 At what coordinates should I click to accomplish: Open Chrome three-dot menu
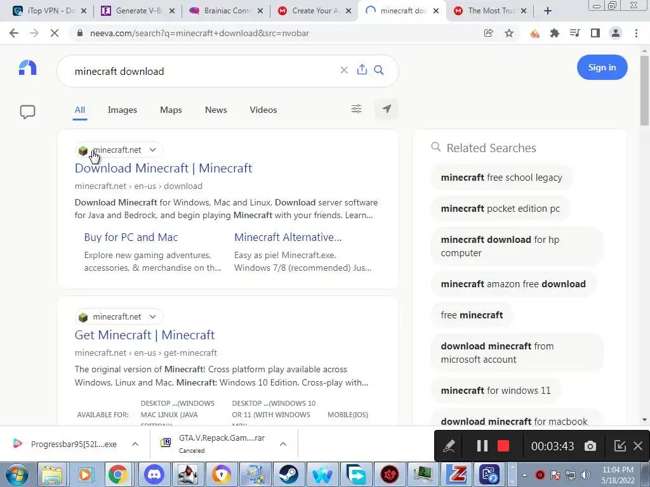click(636, 33)
